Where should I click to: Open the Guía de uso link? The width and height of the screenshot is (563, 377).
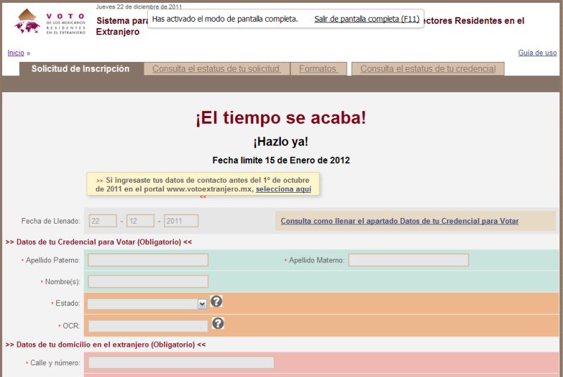(537, 53)
